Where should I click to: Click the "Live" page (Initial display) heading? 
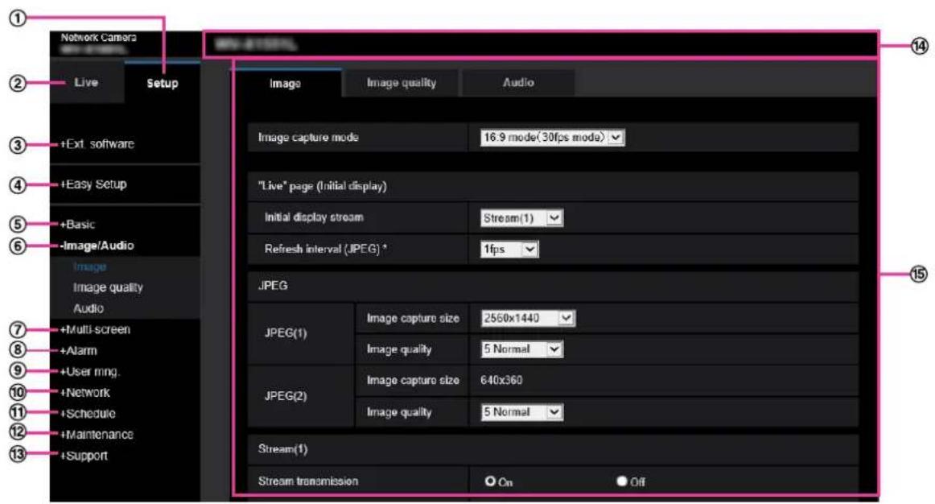tap(322, 186)
